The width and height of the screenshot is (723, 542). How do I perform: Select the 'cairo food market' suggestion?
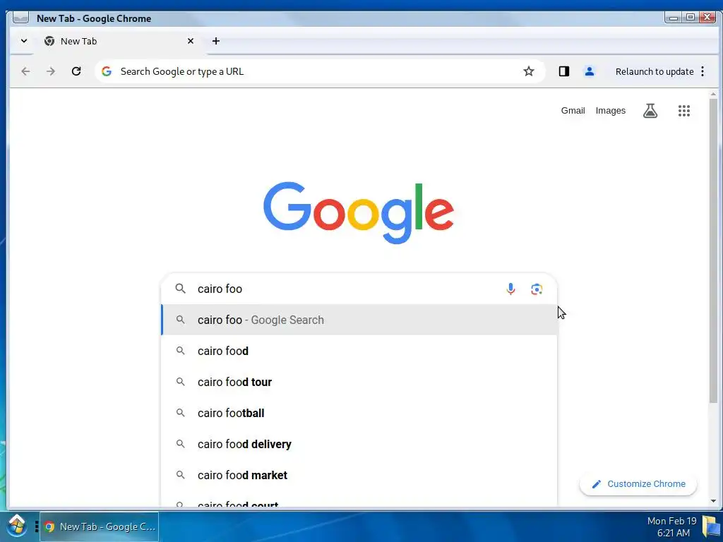(x=359, y=475)
